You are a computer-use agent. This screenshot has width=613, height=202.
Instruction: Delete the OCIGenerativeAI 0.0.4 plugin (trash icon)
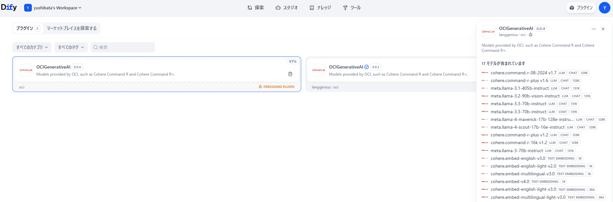pos(290,74)
